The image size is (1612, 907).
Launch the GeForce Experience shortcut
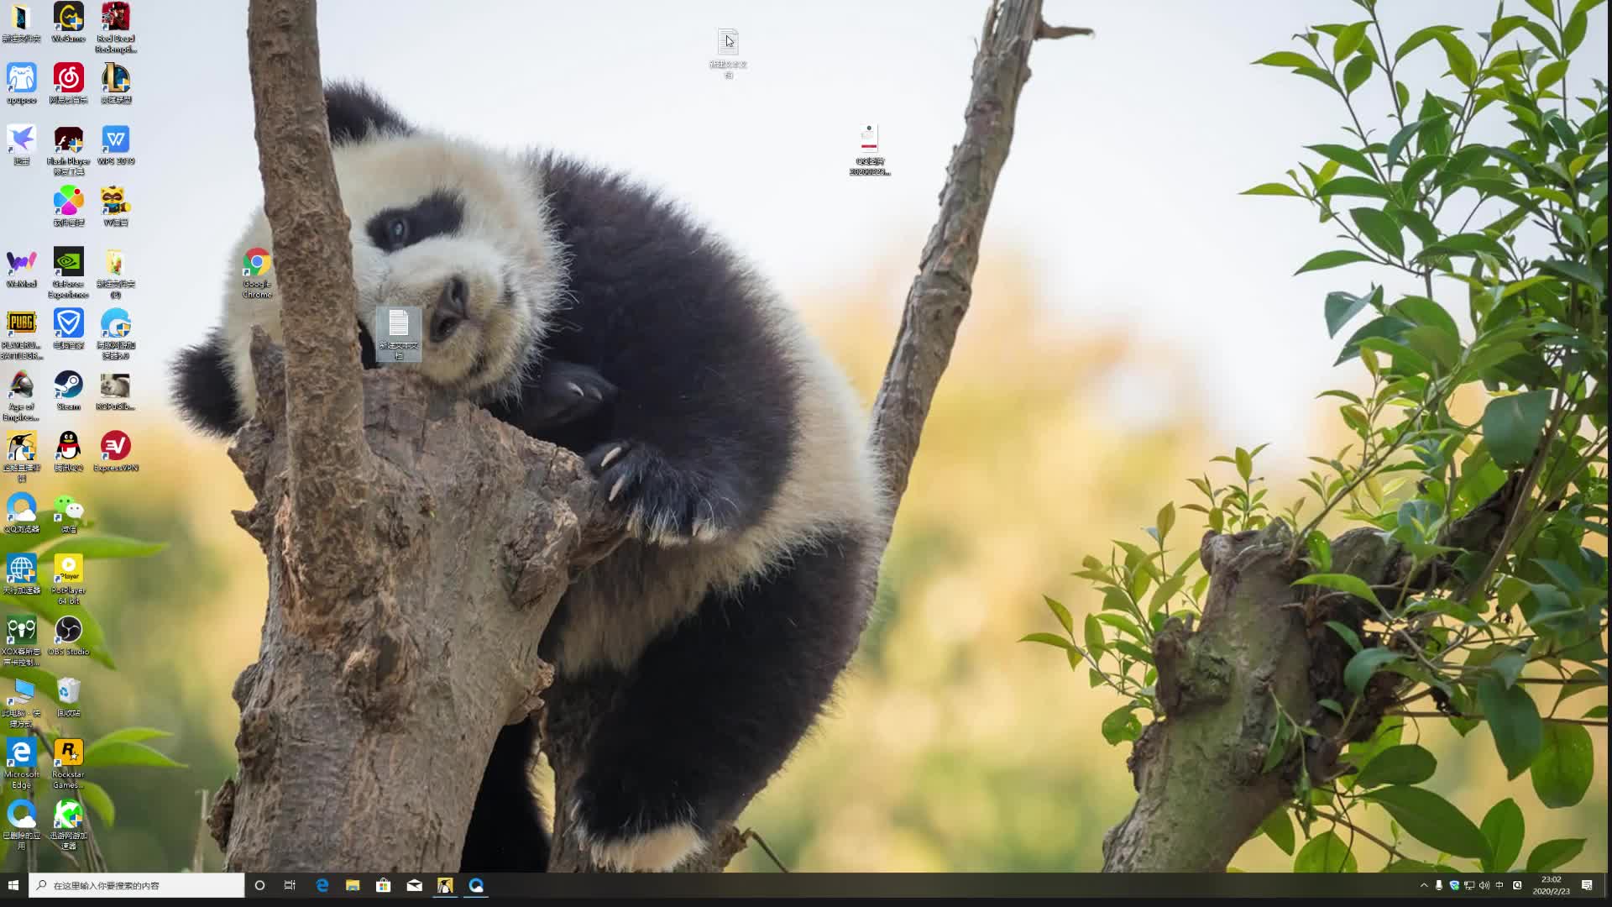(69, 263)
